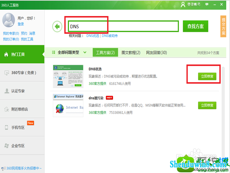230x173 pixels.
Task: Click 立即修复 for dns遭污染
Action: (x=207, y=105)
